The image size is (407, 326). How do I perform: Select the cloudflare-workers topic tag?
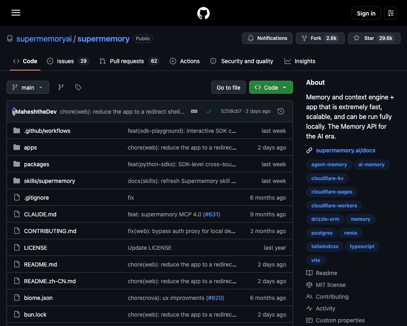pos(334,206)
